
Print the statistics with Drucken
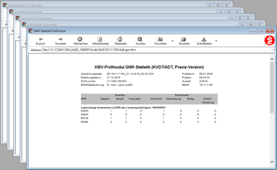(184, 41)
